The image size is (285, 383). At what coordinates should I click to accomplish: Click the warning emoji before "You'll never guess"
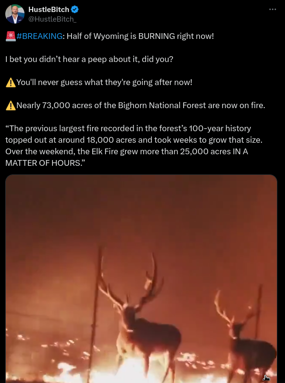pyautogui.click(x=11, y=83)
